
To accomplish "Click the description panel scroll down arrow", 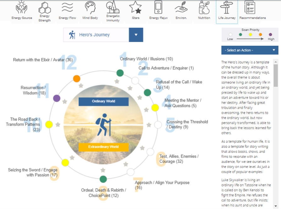I will pyautogui.click(x=276, y=206).
